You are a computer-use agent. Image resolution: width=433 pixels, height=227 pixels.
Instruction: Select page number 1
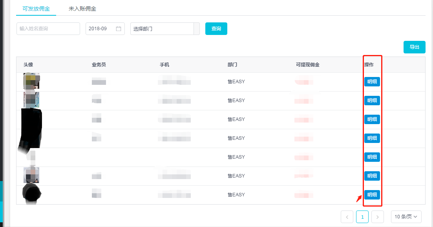362,217
